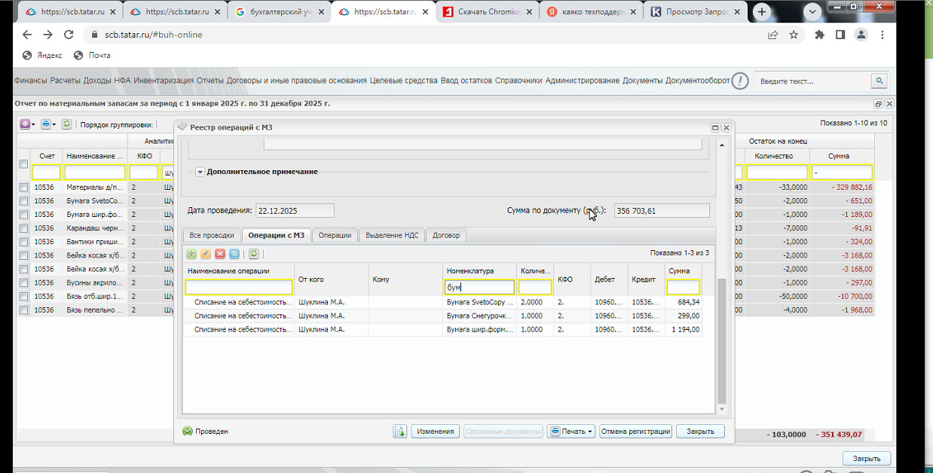Bookmark this page with the star
Image resolution: width=933 pixels, height=473 pixels.
[794, 35]
